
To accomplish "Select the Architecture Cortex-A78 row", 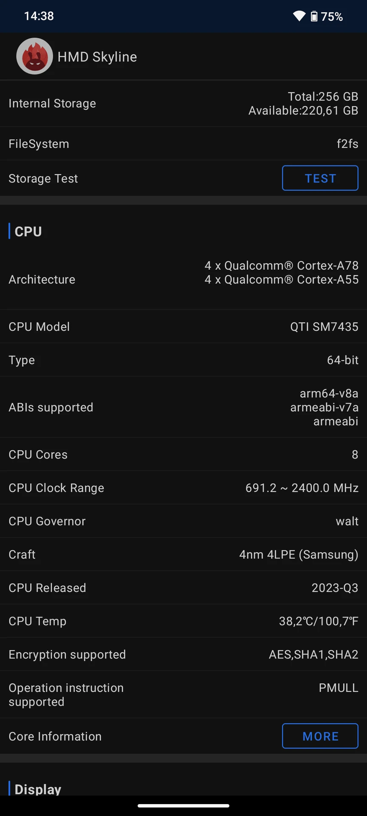I will (183, 279).
